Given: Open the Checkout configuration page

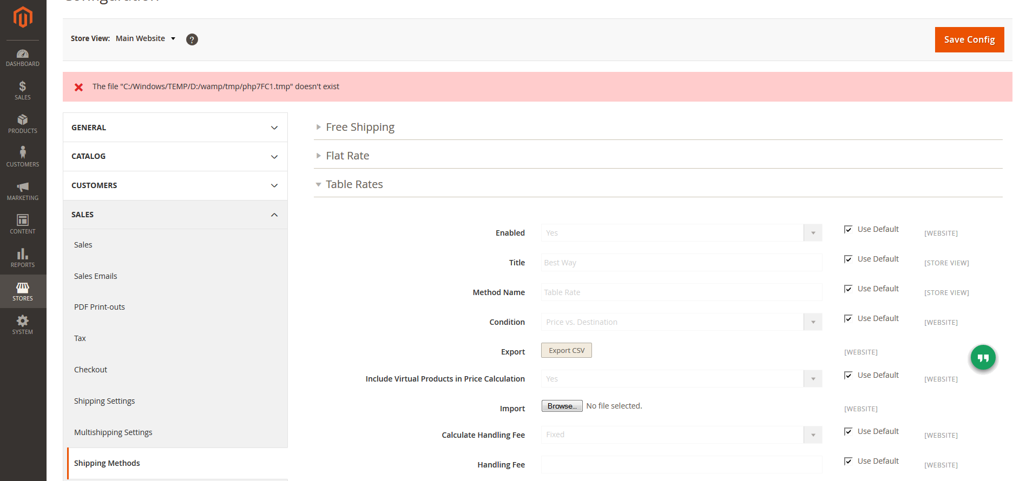Looking at the screenshot, I should 91,370.
